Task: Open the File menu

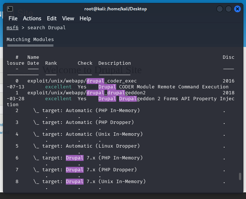Action: [x=13, y=18]
